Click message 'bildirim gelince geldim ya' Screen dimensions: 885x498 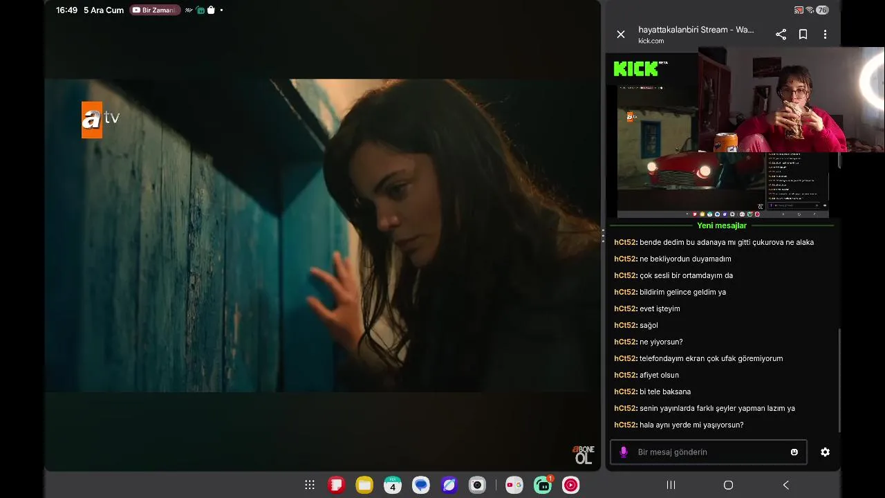pos(682,292)
